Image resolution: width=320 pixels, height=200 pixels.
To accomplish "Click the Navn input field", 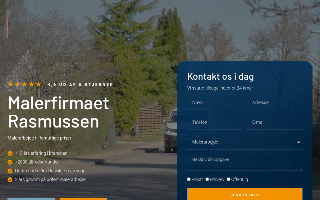I will pyautogui.click(x=215, y=102).
